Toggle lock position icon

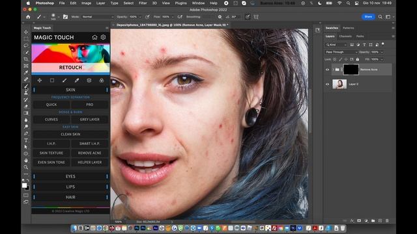click(346, 59)
